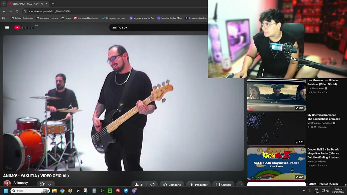Open the ilustracion edicion bookmark folder
This screenshot has width=347, height=195.
tap(47, 18)
